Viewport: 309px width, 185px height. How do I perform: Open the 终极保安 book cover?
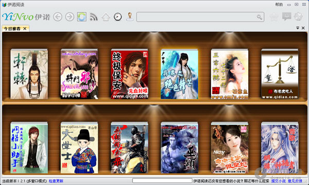coord(129,74)
